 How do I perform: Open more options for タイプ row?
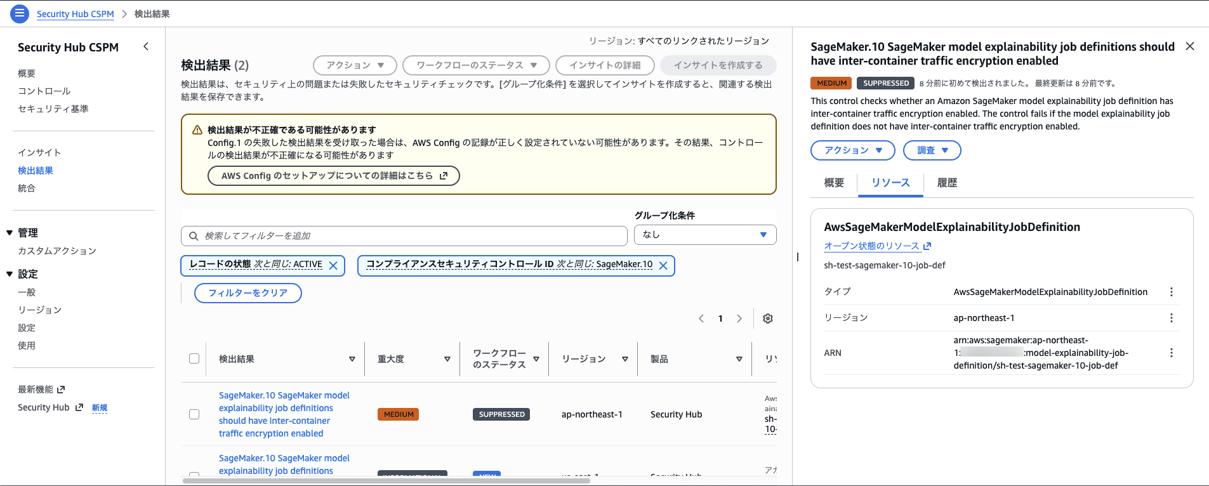[x=1172, y=292]
